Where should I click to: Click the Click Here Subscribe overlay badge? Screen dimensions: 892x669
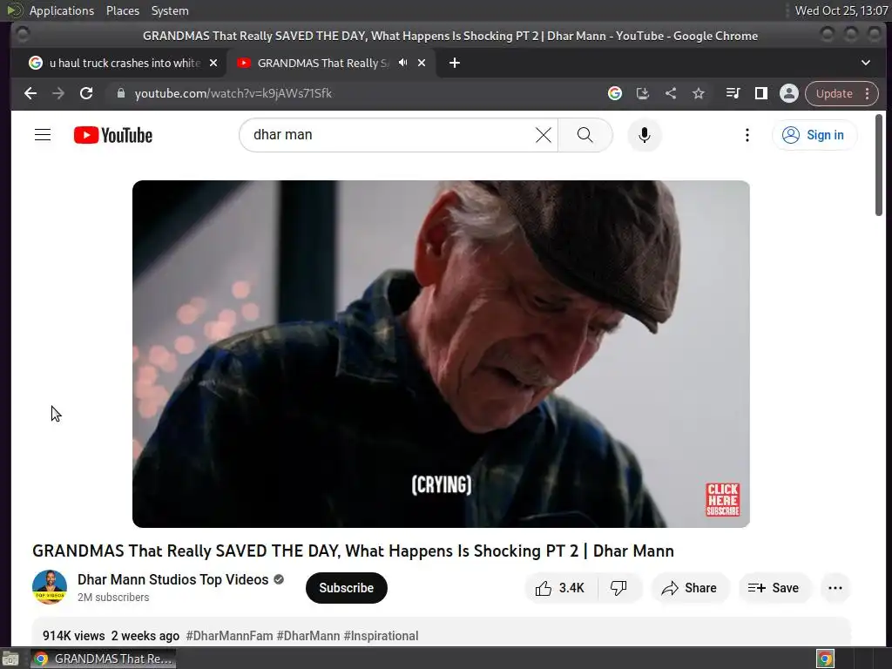tap(722, 499)
